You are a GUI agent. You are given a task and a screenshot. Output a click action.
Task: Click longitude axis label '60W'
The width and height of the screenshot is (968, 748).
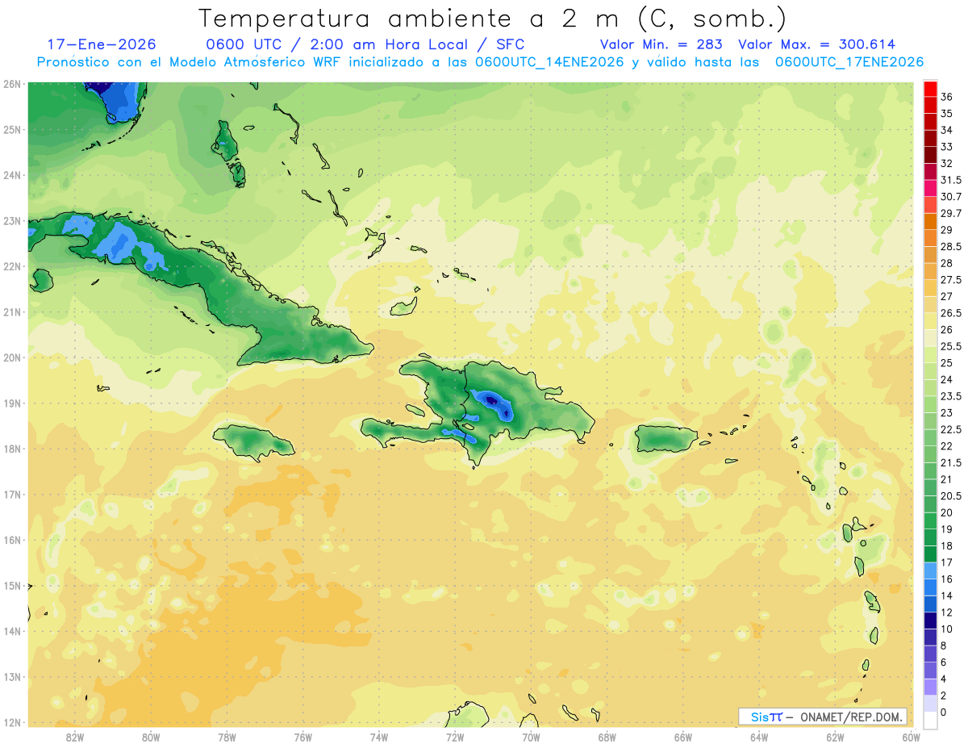(912, 738)
